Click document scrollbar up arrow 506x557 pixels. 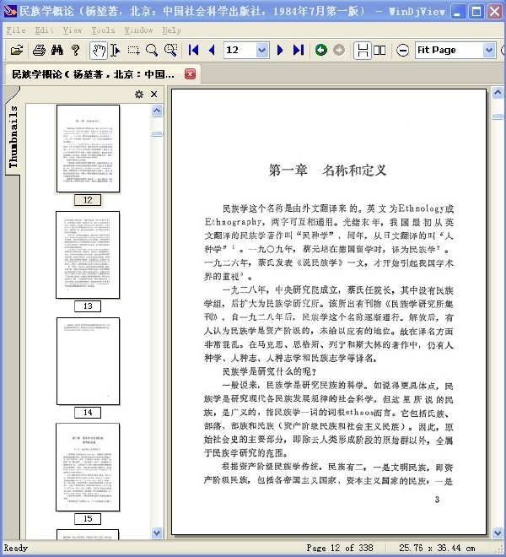click(x=498, y=93)
